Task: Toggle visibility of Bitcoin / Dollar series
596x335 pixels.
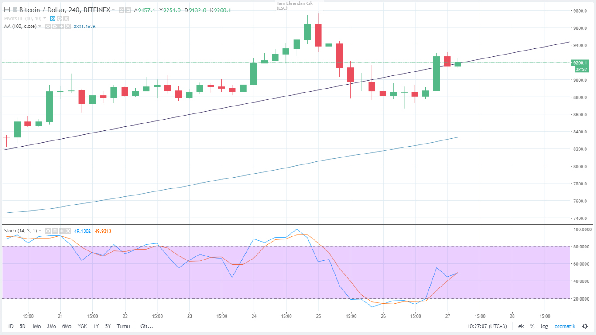Action: coord(121,10)
